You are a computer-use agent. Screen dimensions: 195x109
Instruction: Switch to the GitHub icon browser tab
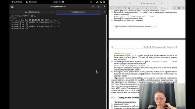[179, 8]
